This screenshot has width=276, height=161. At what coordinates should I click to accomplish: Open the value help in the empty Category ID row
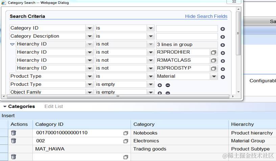point(126,157)
